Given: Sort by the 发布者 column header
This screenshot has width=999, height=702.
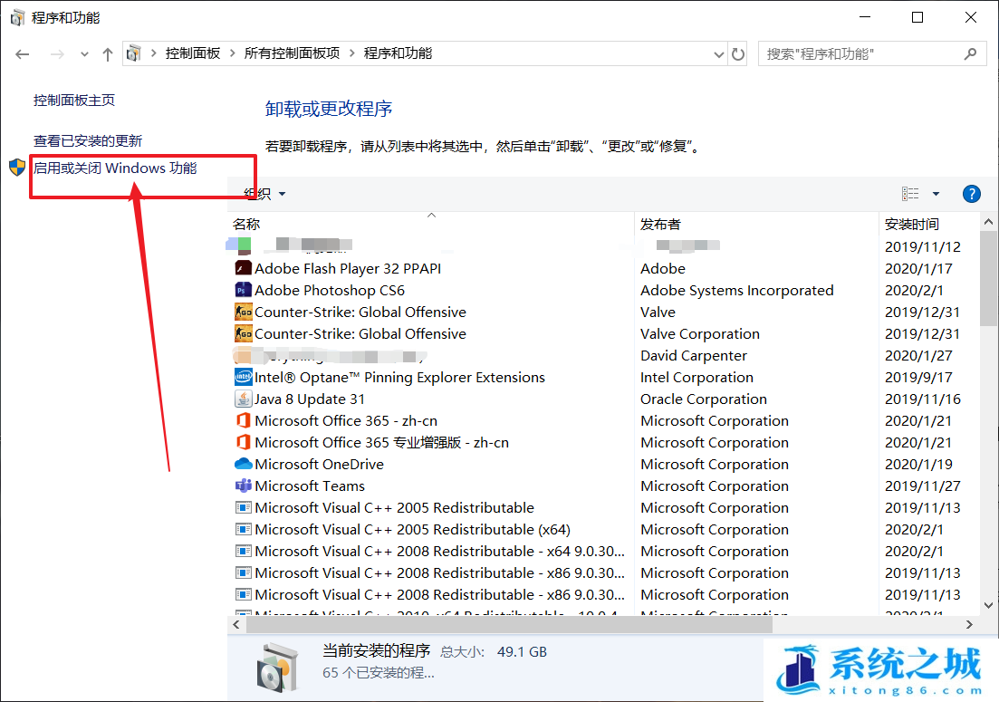Looking at the screenshot, I should (x=660, y=225).
